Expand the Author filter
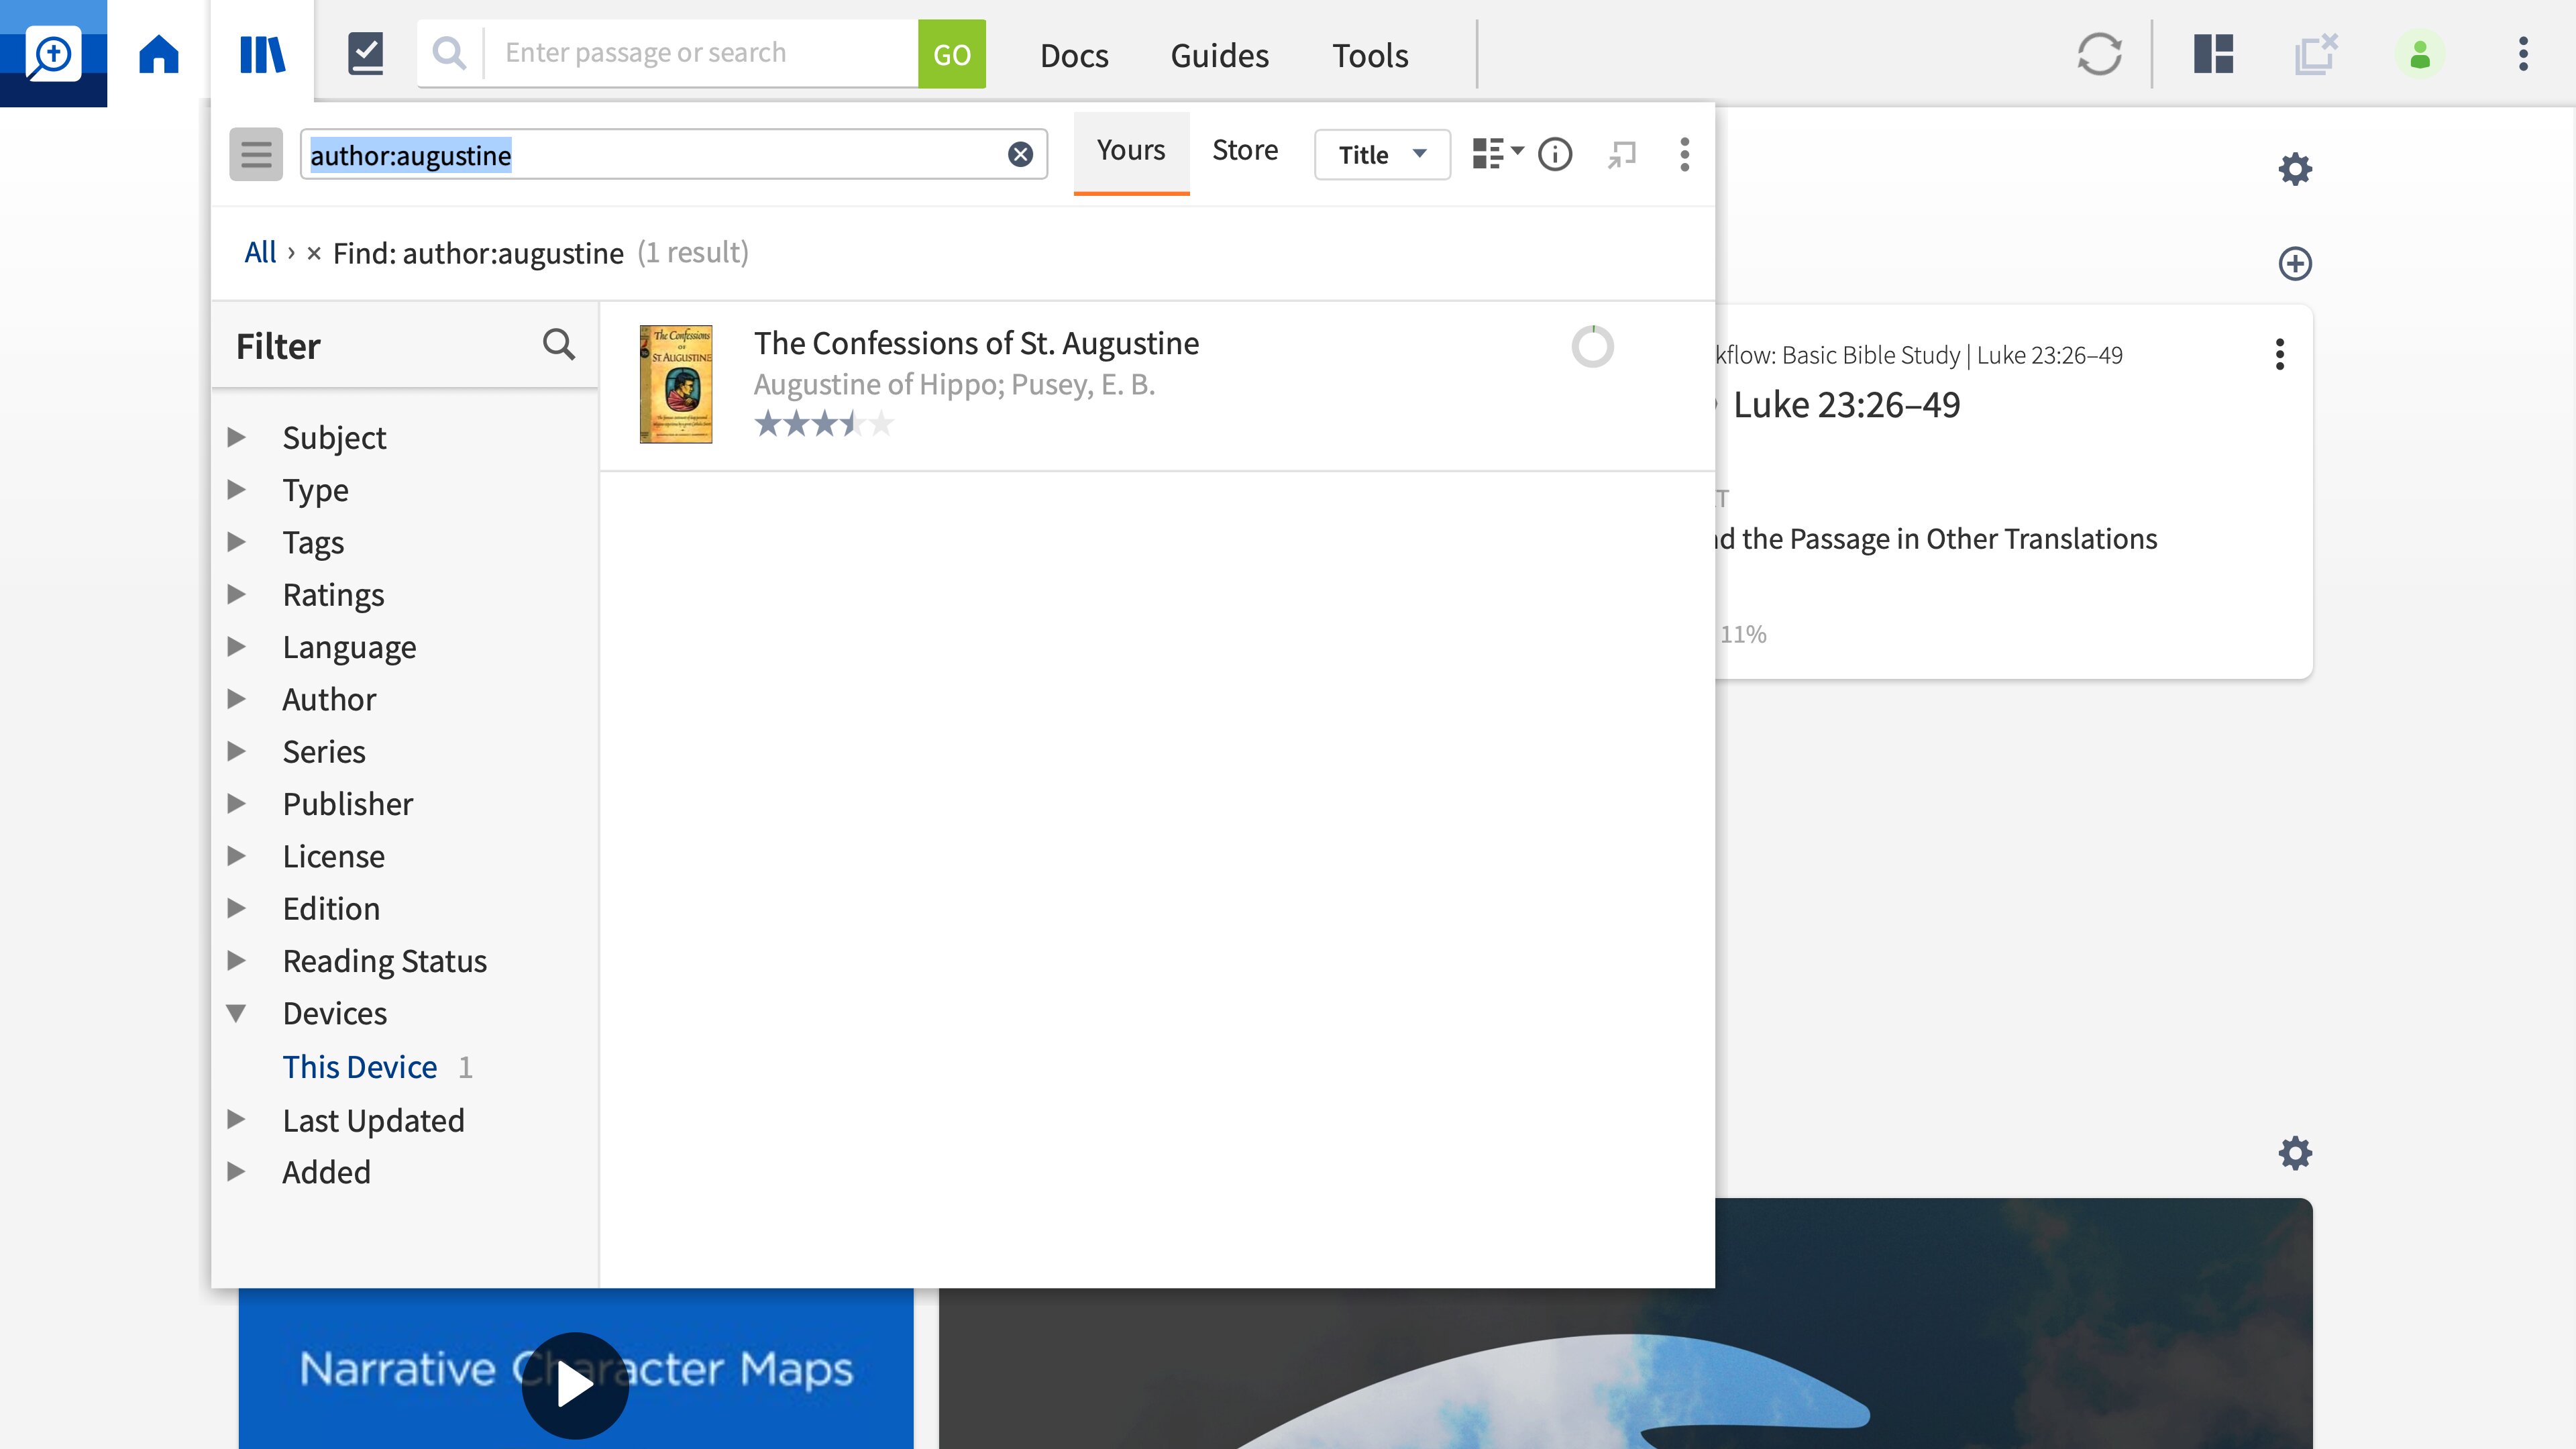The width and height of the screenshot is (2576, 1449). (x=236, y=699)
